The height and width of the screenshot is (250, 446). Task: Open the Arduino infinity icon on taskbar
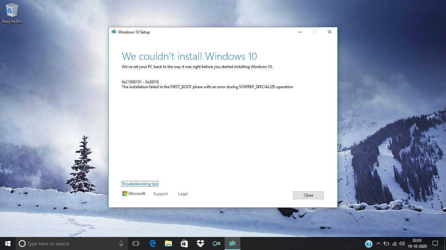216,243
